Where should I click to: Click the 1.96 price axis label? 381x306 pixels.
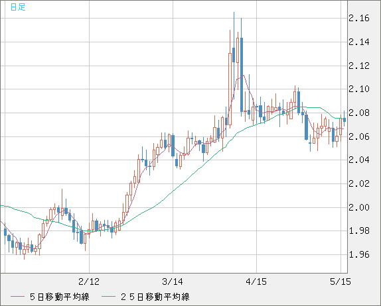[359, 254]
